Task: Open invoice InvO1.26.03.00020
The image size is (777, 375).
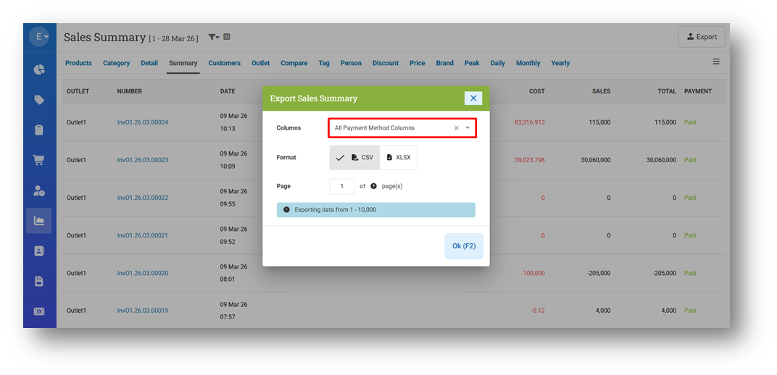Action: tap(143, 273)
